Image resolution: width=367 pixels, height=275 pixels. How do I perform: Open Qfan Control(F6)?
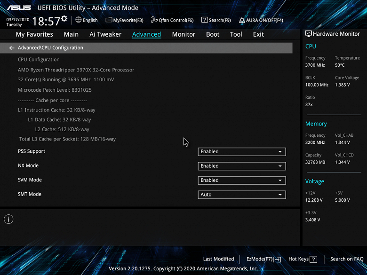(x=172, y=20)
